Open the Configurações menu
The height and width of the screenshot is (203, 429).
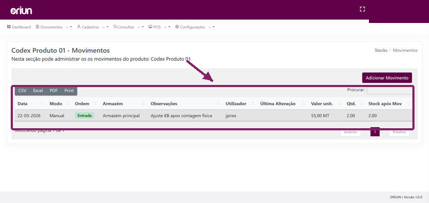point(193,27)
